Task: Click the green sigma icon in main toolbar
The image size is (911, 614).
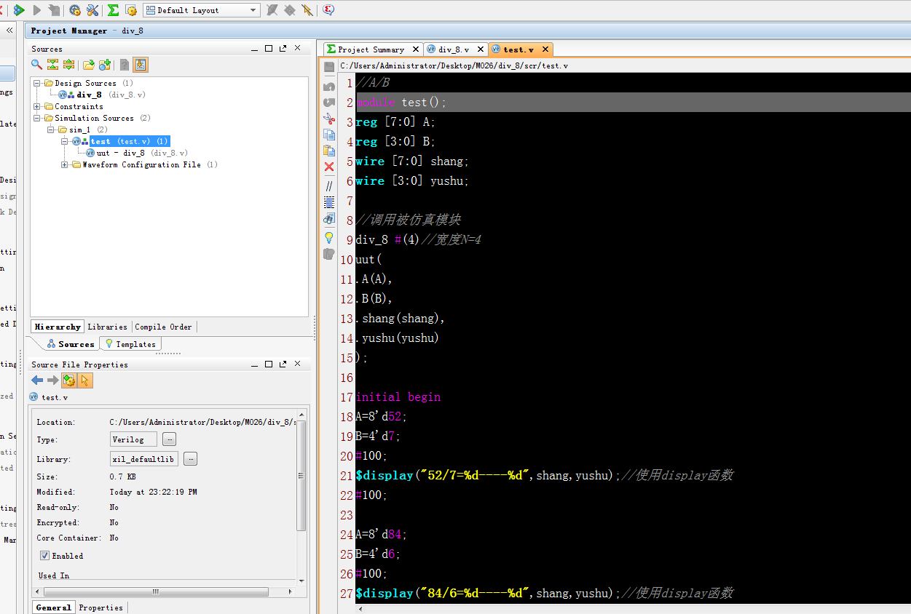Action: click(x=113, y=10)
